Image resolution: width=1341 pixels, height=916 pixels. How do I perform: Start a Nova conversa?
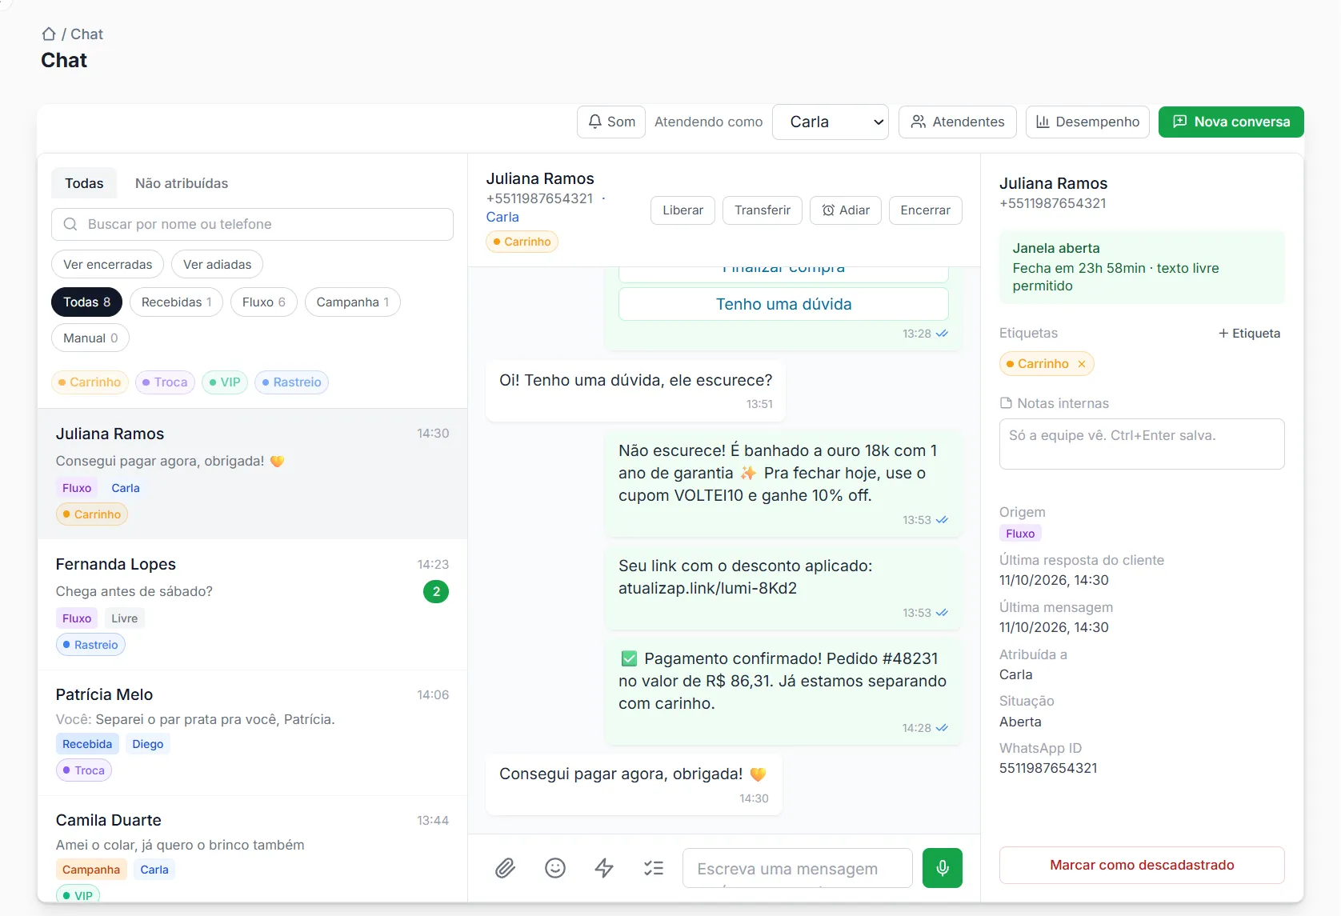coord(1231,122)
